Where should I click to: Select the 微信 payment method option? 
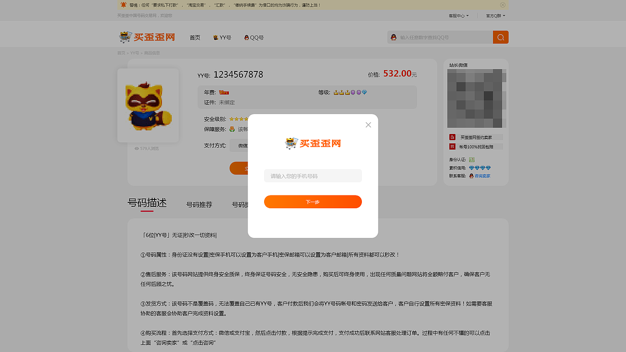[x=240, y=145]
